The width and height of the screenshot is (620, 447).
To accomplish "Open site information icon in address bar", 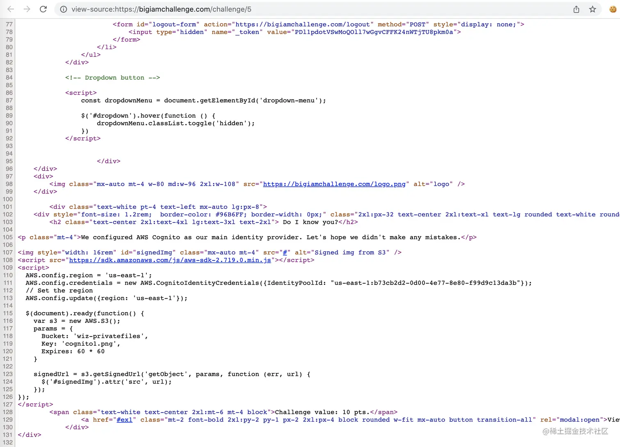I will (64, 9).
